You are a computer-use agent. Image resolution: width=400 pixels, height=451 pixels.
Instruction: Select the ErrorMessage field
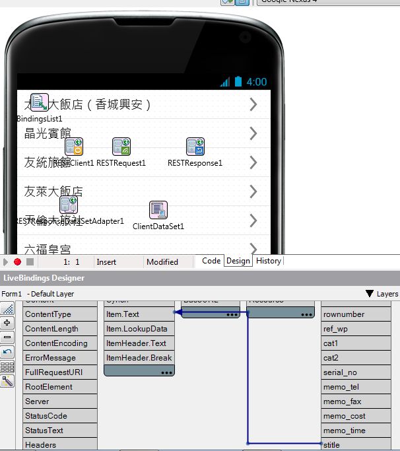click(60, 357)
